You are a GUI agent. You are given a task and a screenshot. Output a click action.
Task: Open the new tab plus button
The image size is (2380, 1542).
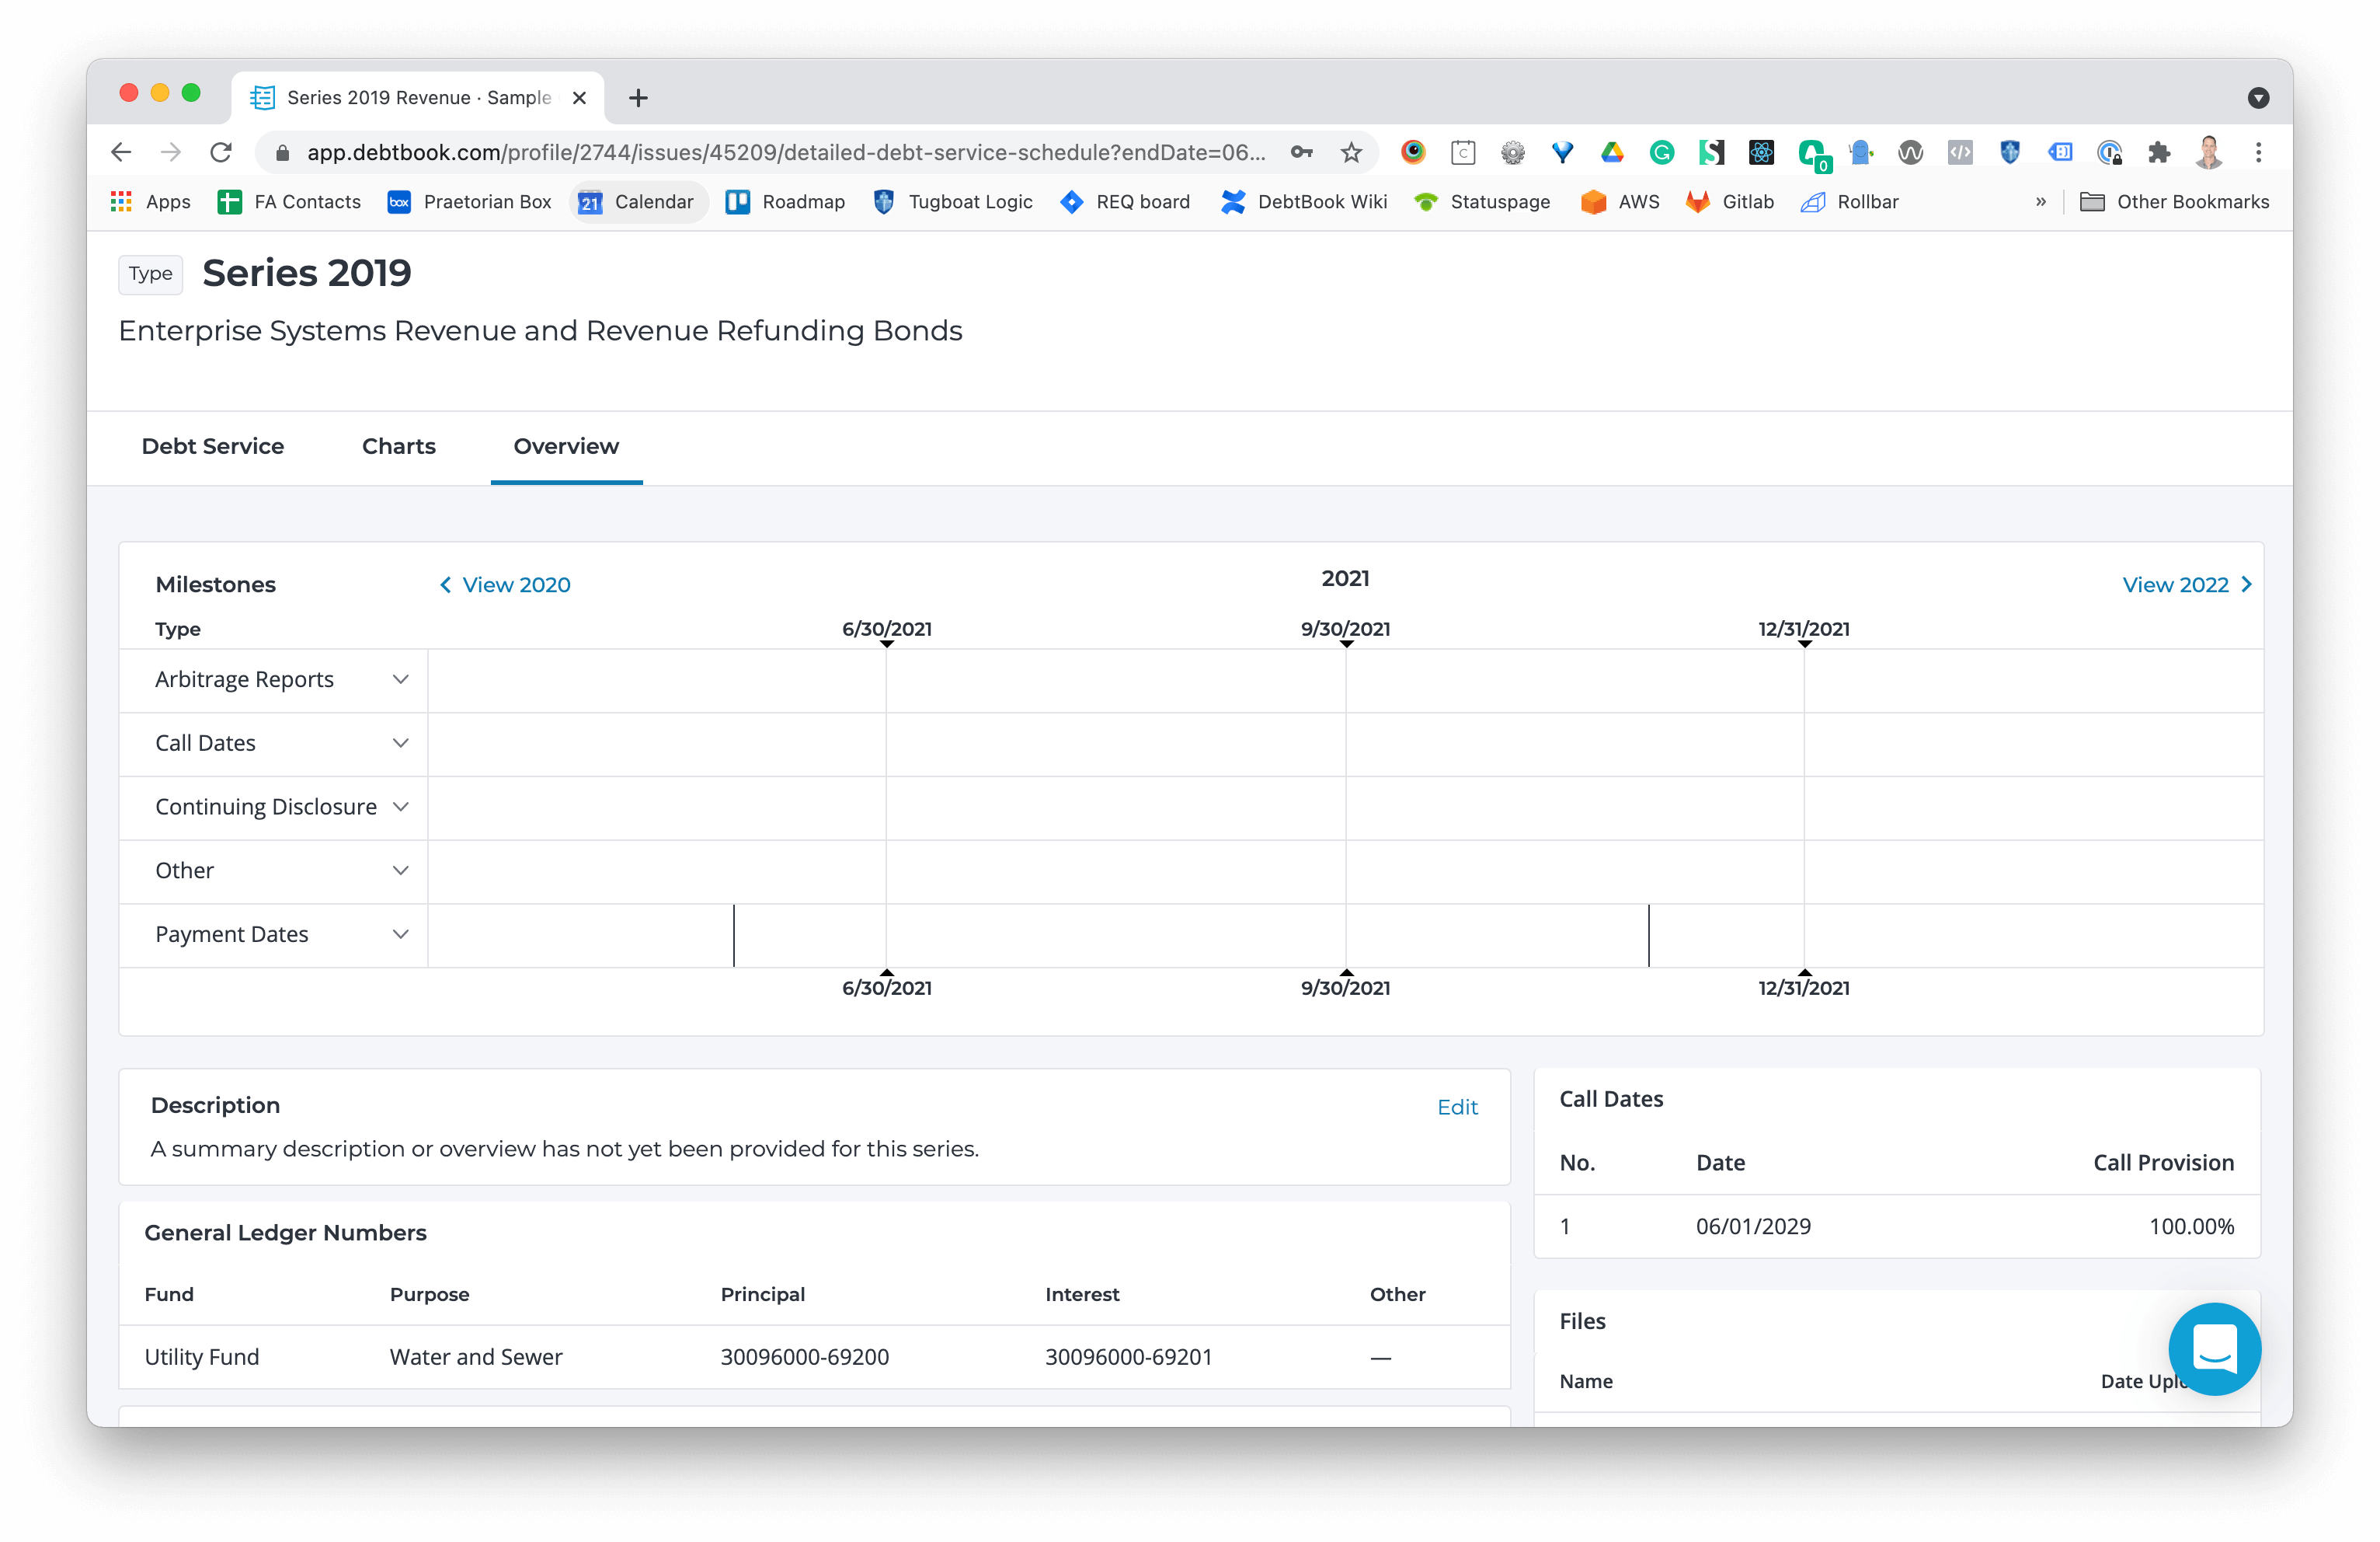pos(638,97)
